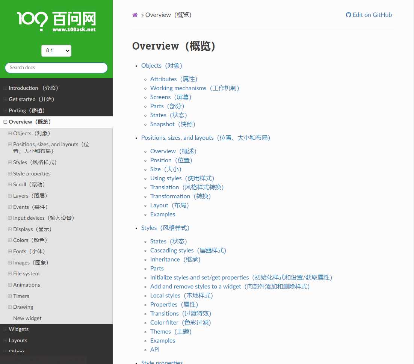
Task: Open Examples link under Styles section
Action: (x=163, y=340)
